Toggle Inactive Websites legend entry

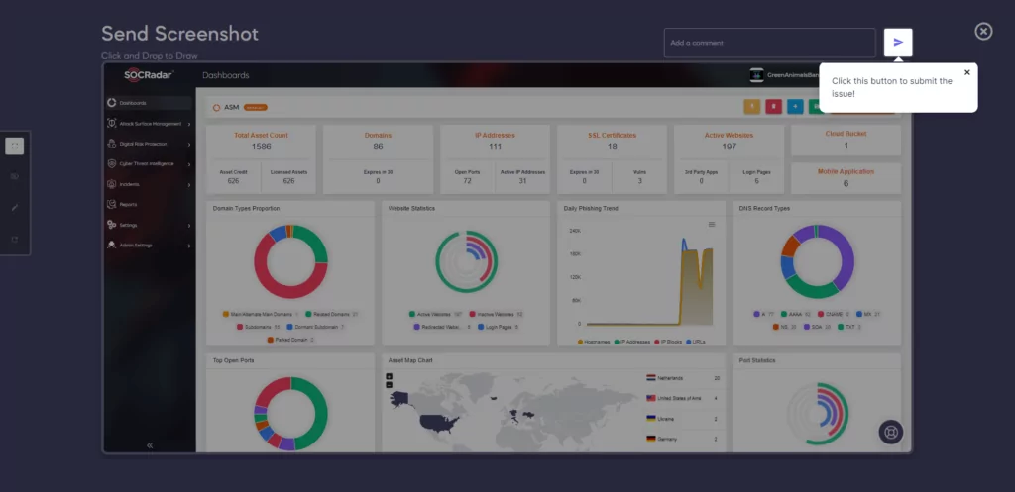[x=496, y=314]
